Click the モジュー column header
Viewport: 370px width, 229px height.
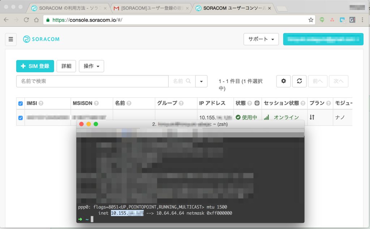(344, 103)
